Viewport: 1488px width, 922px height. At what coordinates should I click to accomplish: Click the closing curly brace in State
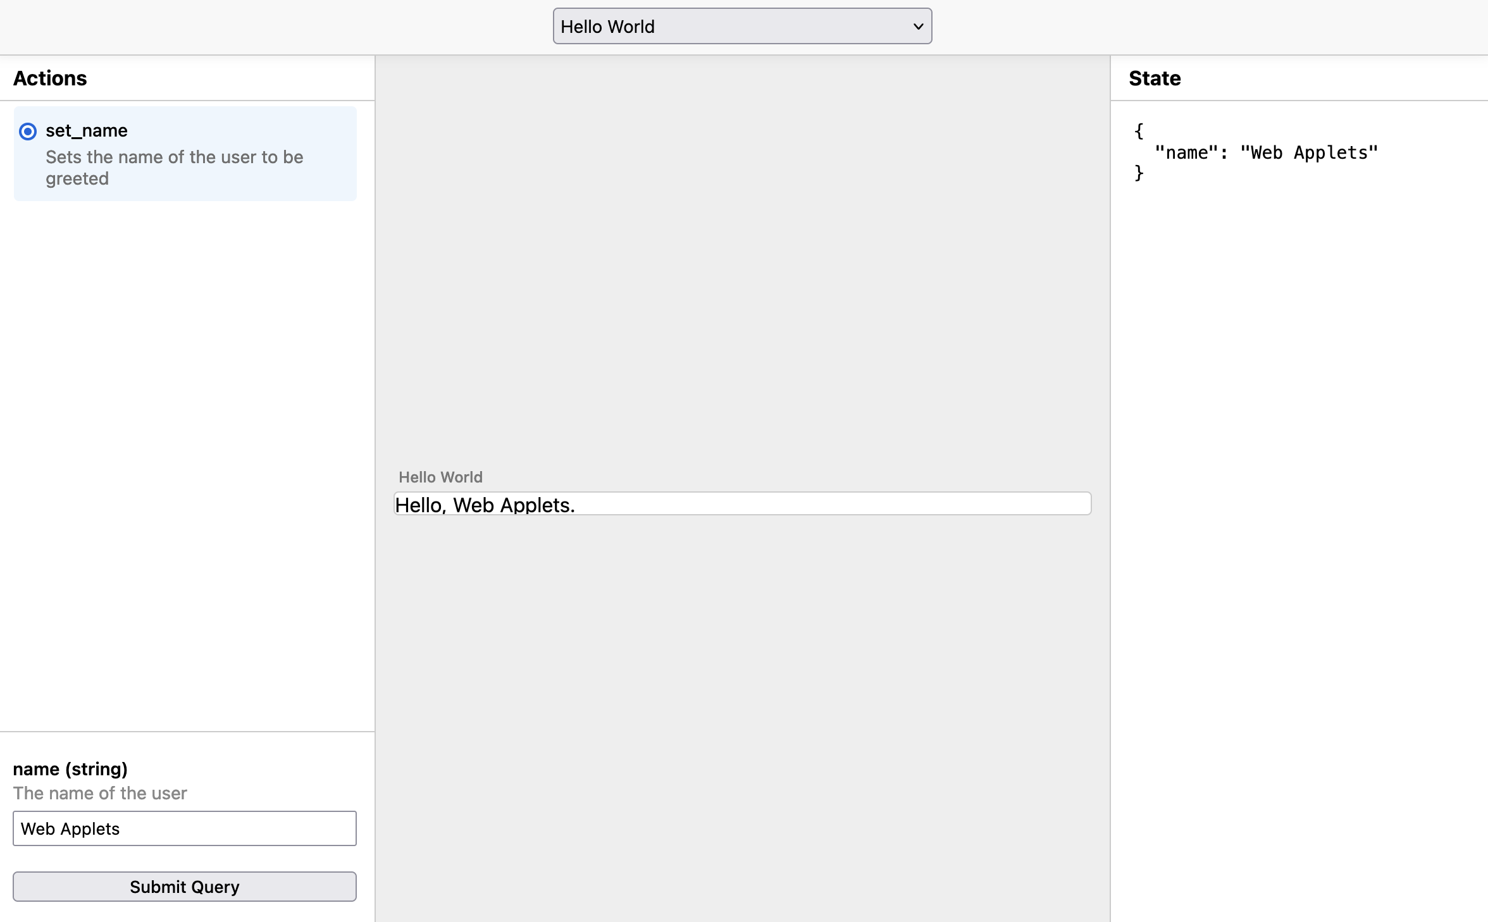coord(1139,173)
